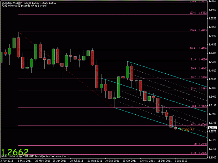The image size is (218, 163).
Task: Click the 1.1960 price axis label
Action: pyautogui.click(x=212, y=157)
